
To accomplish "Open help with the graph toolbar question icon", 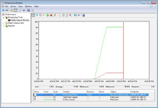I will [x=84, y=15].
